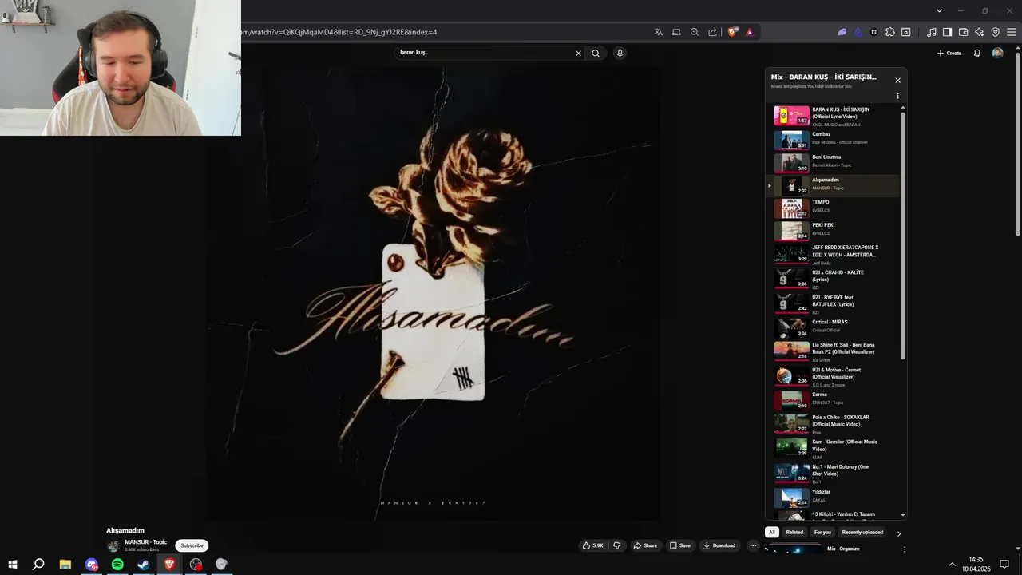Play JEFF REDD X ERA7CAPONE AMSTERDAM track
Viewport: 1022px width, 575px height.
833,255
